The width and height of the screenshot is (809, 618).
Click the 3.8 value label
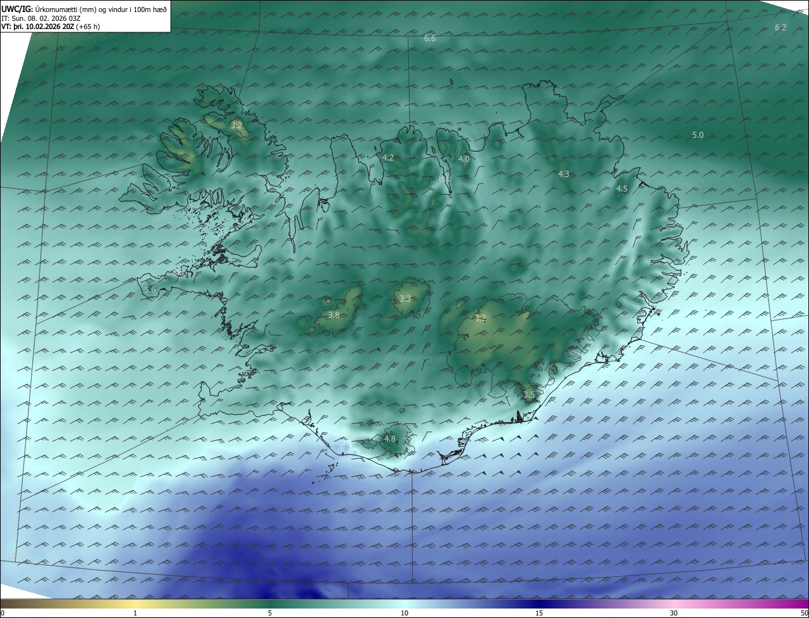click(x=334, y=315)
